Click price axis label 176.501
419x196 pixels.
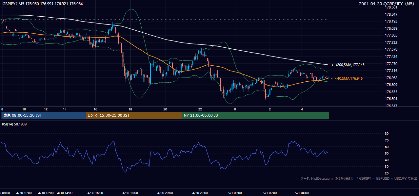coord(391,99)
